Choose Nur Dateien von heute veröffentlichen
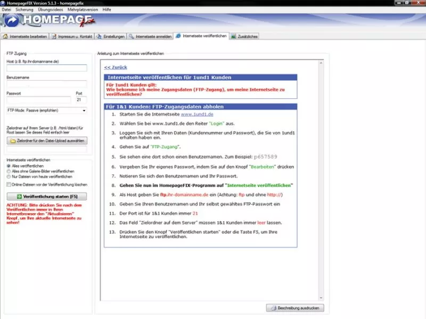The width and height of the screenshot is (426, 319). click(8, 177)
